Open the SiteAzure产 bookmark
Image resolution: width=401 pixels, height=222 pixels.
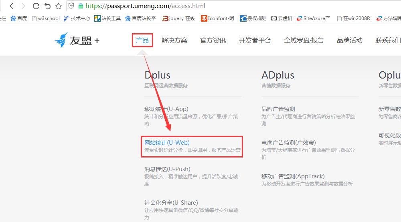point(313,18)
